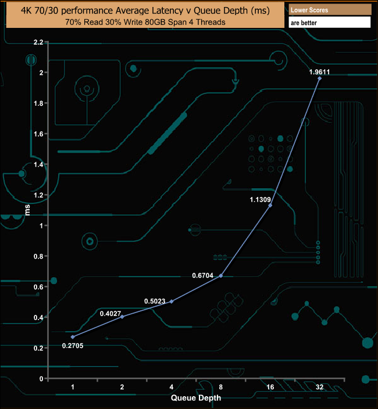Screen dimensions: 378x409
Task: Click the 'are better' legend box
Action: (x=330, y=23)
